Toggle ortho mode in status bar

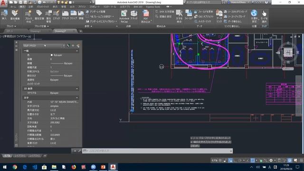click(235, 161)
